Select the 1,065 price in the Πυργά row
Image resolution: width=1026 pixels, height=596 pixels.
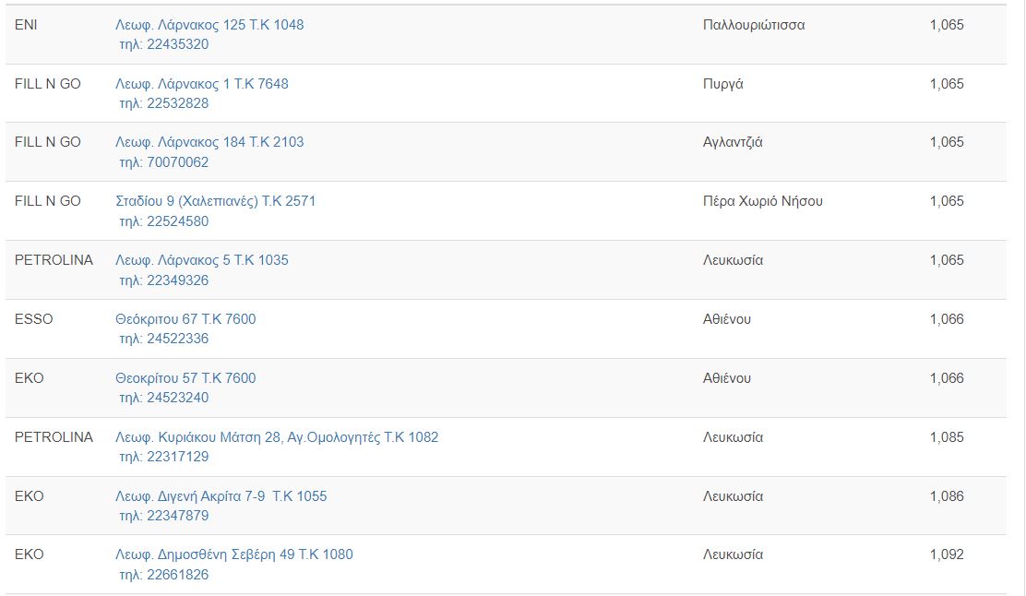click(947, 84)
